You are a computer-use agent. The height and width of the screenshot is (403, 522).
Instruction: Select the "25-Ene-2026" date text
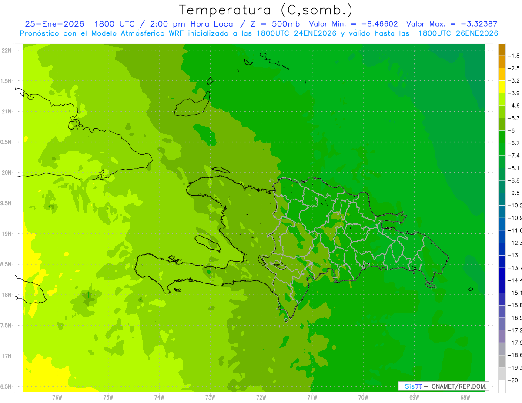(x=54, y=24)
